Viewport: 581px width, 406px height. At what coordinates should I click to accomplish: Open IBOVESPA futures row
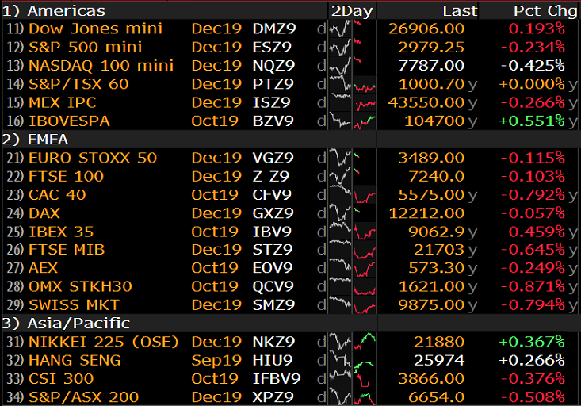(290, 121)
